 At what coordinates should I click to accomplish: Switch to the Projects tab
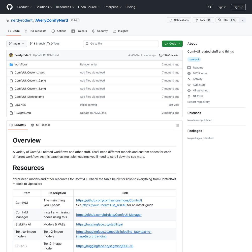[x=79, y=31]
